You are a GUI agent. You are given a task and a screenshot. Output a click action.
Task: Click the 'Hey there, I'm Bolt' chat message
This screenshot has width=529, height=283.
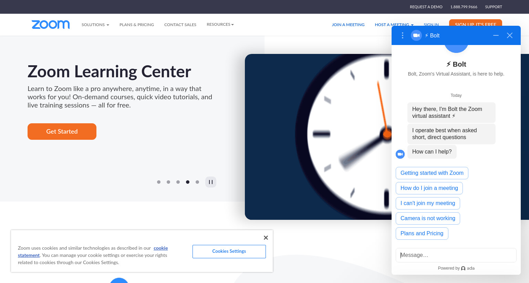click(451, 113)
